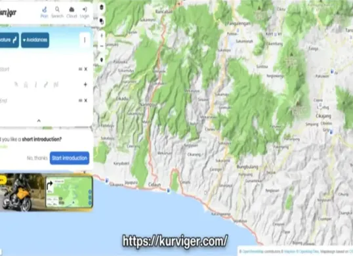Click the blue marker east of Cidaun
Viewport: 353px width, 256px height.
(x=169, y=191)
